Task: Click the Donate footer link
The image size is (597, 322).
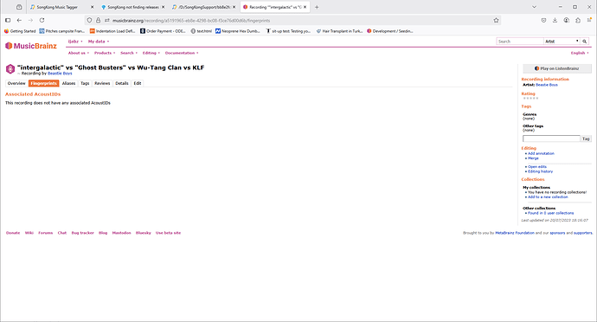Action: (13, 233)
